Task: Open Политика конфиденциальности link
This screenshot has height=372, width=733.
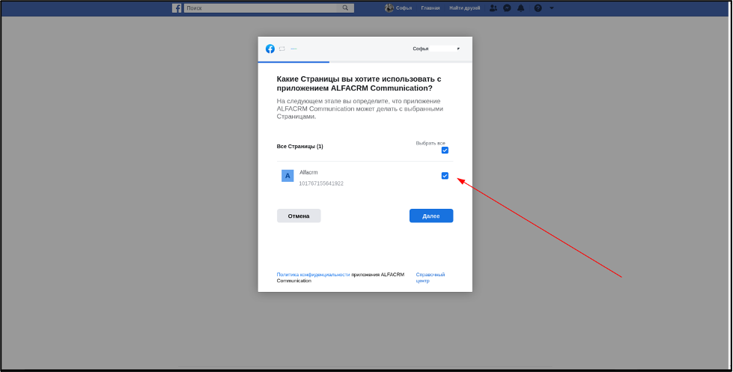Action: 313,275
